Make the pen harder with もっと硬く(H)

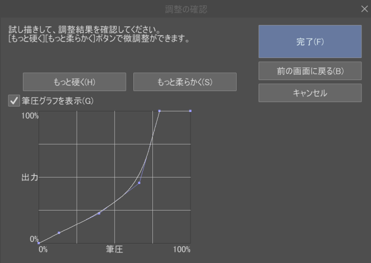(75, 82)
